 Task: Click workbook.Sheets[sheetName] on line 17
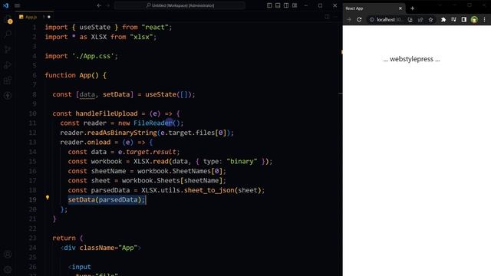pyautogui.click(x=172, y=181)
